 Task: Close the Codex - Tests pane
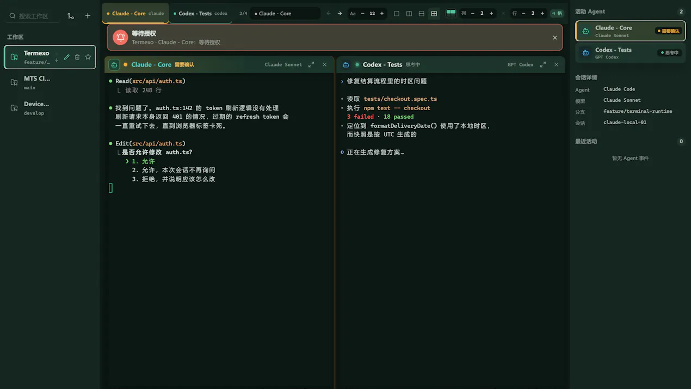coord(557,64)
